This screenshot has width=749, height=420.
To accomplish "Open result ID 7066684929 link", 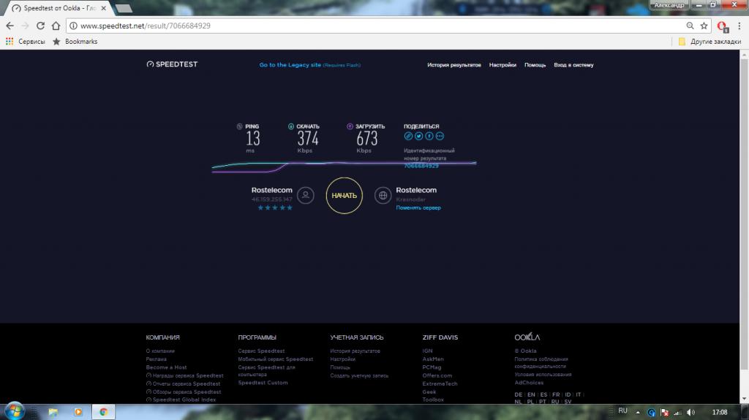I will pyautogui.click(x=421, y=166).
